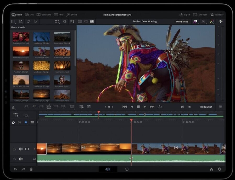Toggle timeline snapping magnet

pyautogui.click(x=13, y=122)
